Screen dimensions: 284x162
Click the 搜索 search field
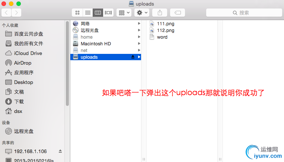point(244,13)
